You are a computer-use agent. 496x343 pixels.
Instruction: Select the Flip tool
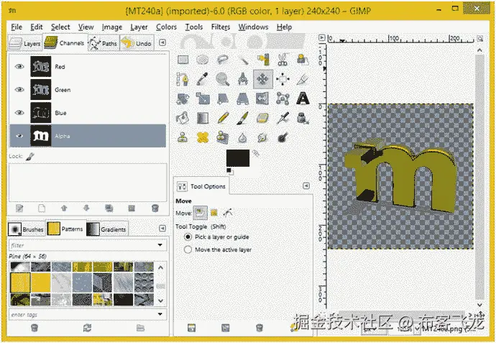[x=263, y=99]
